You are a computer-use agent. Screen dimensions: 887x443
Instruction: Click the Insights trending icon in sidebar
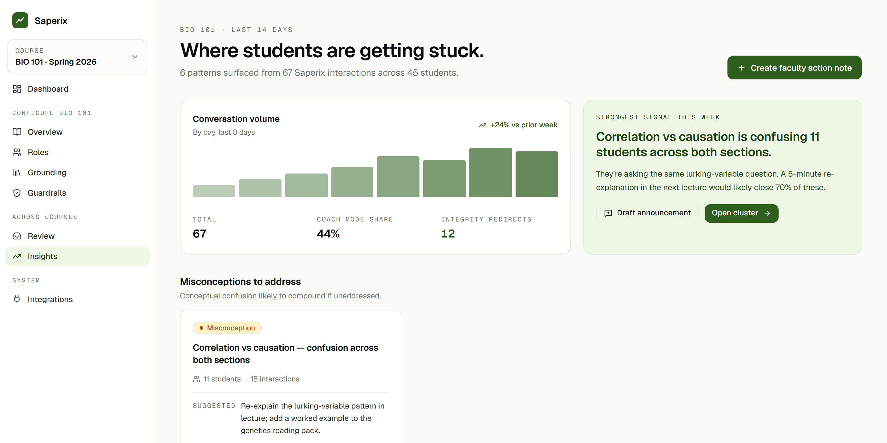tap(17, 256)
